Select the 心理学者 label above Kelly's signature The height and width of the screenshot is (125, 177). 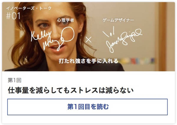click(x=65, y=20)
